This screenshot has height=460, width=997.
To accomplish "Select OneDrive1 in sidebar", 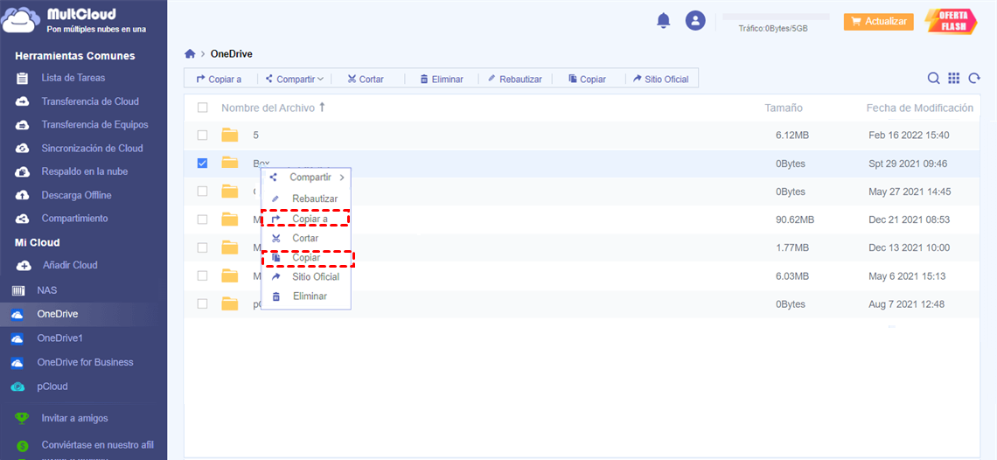I will point(59,338).
